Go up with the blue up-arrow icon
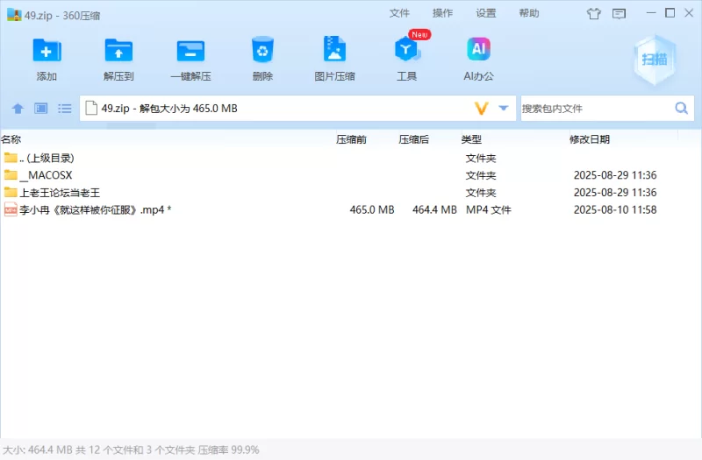Screen dimensions: 702x460 (x=18, y=108)
